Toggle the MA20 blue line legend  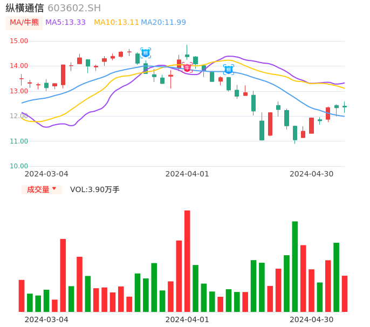pos(163,23)
